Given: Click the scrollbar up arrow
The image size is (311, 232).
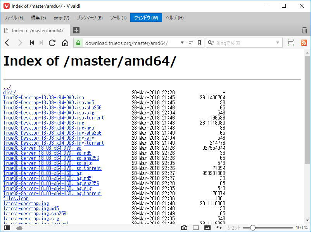Looking at the screenshot, I should pyautogui.click(x=307, y=53).
